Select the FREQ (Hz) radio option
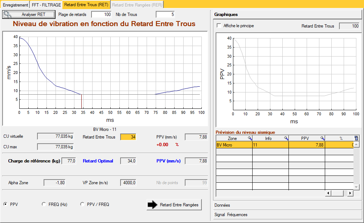The image size is (364, 223). 44,204
